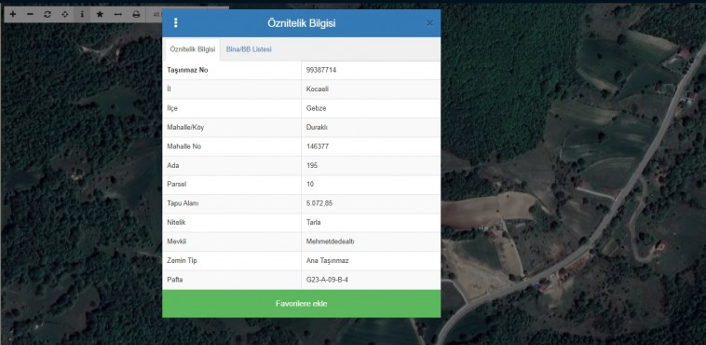This screenshot has height=345, width=706.
Task: Close the Öznitelik Bilgisi dialog
Action: (x=429, y=23)
